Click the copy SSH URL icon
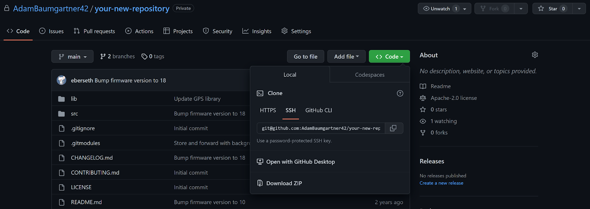Viewport: 590px width, 209px height. 393,128
